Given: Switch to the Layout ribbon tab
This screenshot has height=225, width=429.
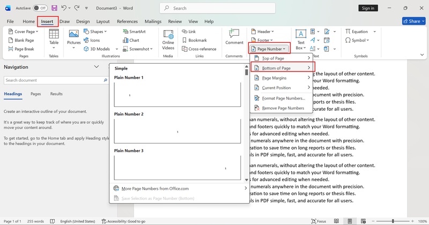Looking at the screenshot, I should click(103, 21).
